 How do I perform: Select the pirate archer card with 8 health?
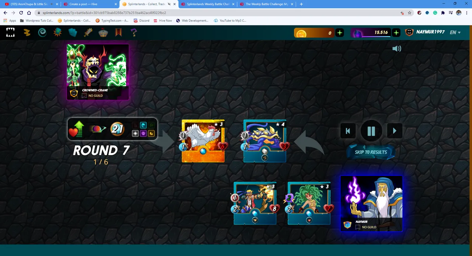255,203
